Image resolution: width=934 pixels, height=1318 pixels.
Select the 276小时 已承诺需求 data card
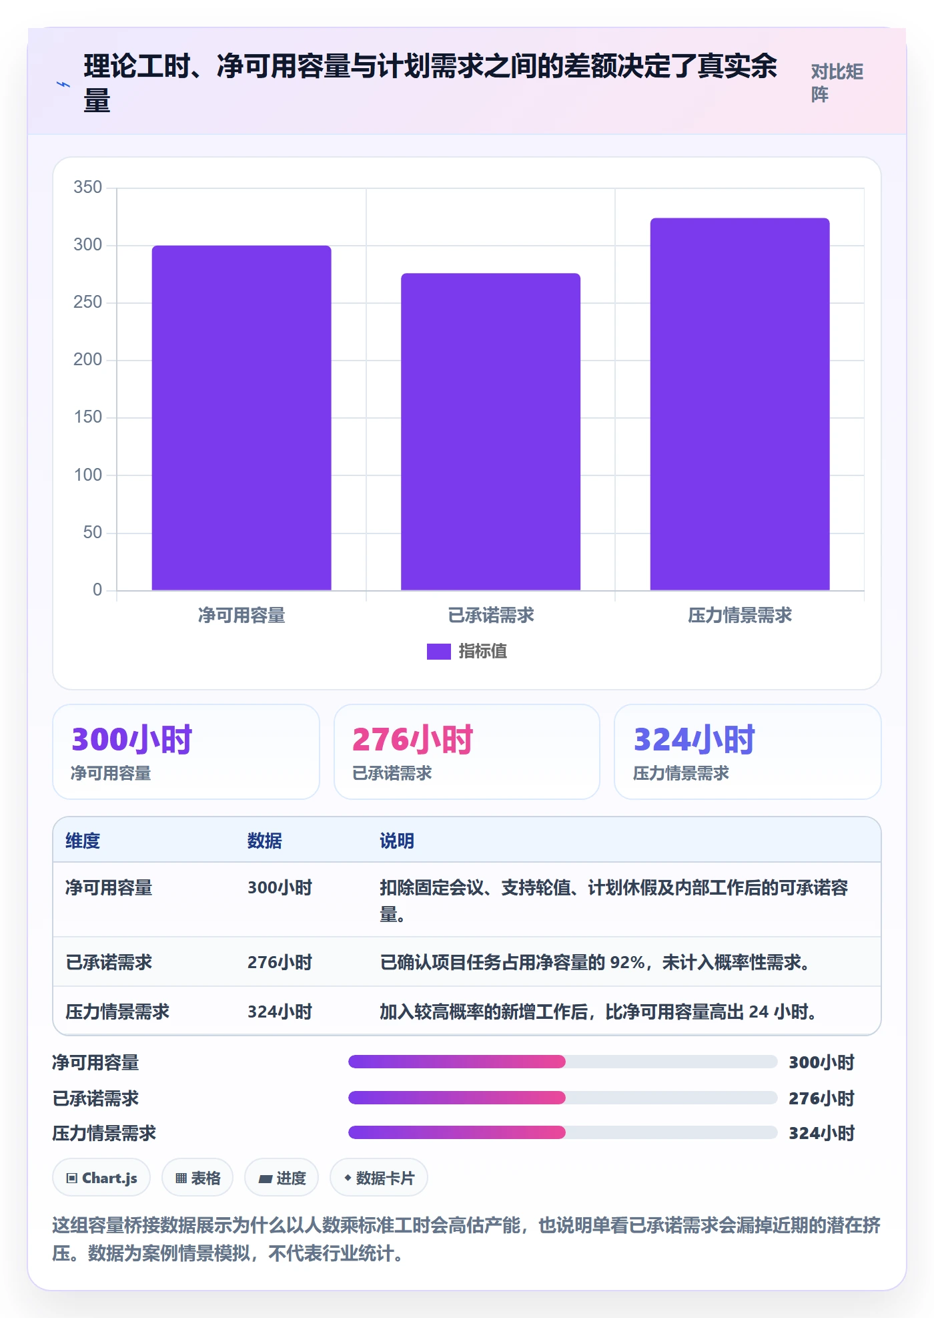467,752
